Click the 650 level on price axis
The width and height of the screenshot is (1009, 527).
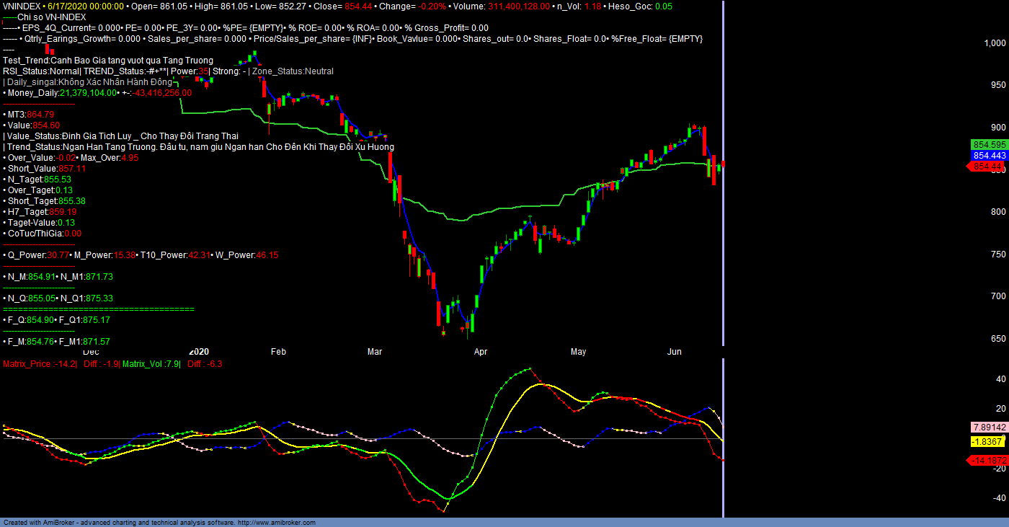pos(998,338)
